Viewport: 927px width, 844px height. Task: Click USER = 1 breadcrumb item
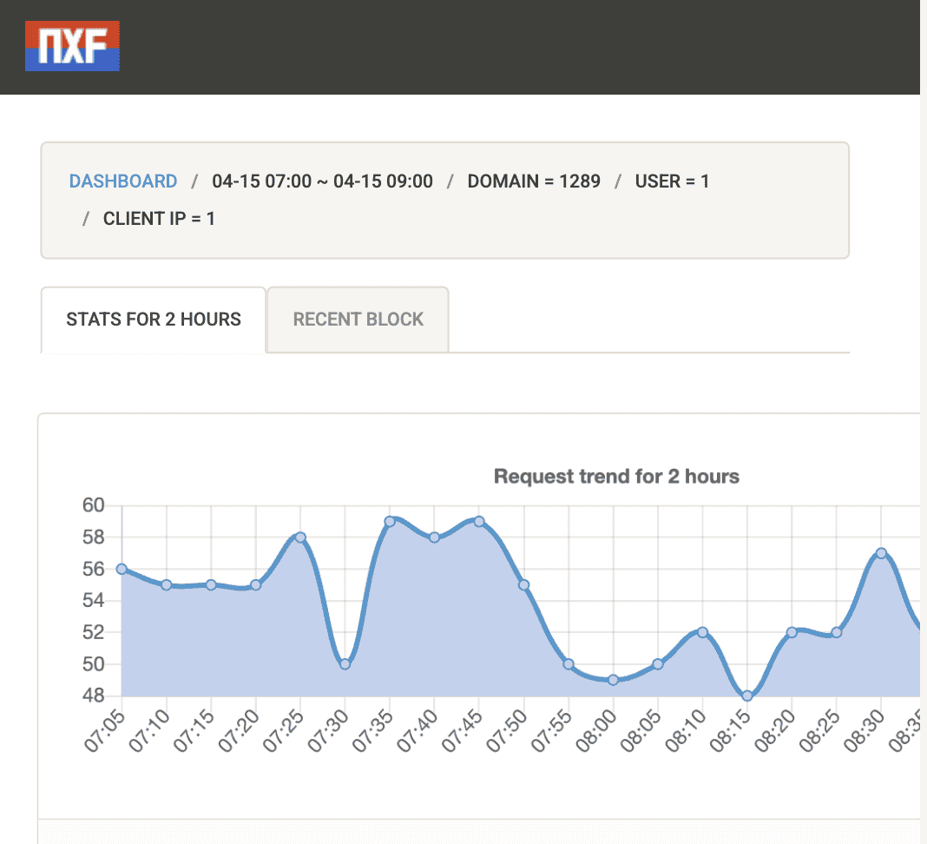point(672,181)
